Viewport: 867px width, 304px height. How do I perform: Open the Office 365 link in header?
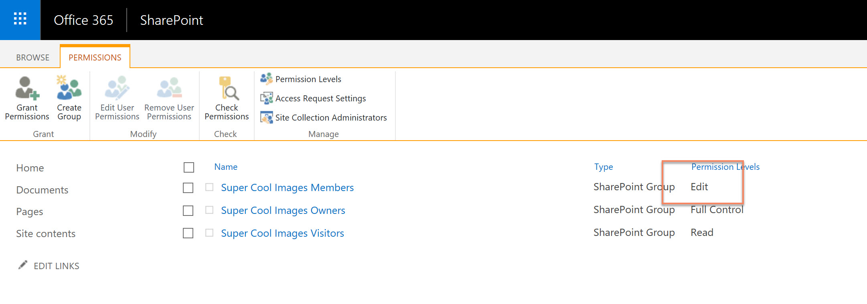(x=83, y=20)
